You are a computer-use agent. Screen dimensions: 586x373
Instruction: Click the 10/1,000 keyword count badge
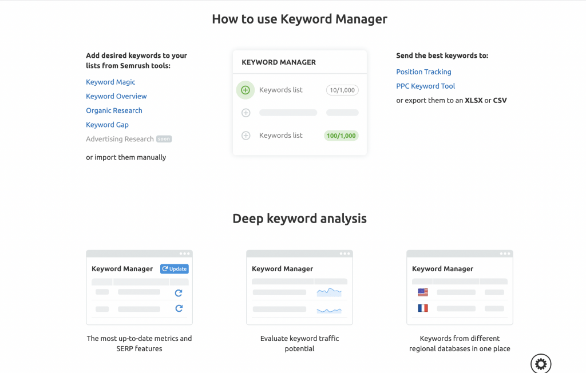[x=342, y=90]
